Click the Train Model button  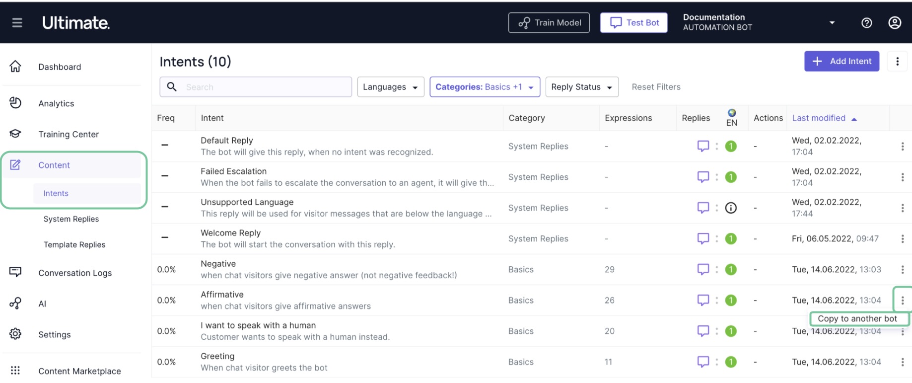(x=549, y=22)
